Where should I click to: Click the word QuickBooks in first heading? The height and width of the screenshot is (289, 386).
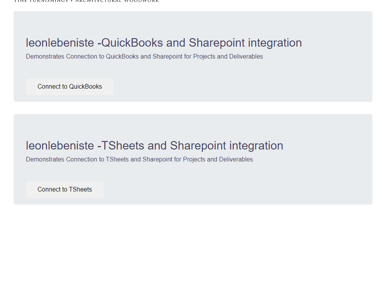tap(132, 43)
